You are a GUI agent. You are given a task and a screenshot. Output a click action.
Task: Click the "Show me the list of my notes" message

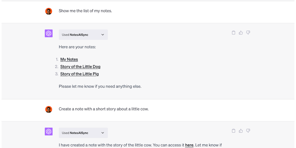[85, 11]
